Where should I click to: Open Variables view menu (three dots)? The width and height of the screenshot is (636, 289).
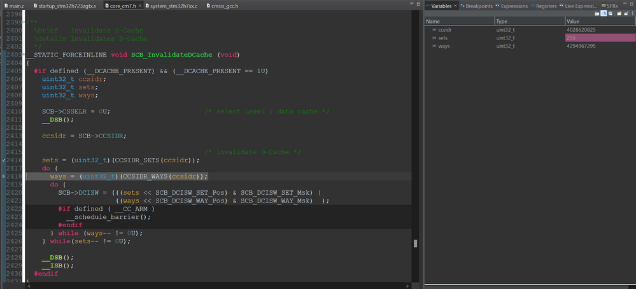(632, 13)
